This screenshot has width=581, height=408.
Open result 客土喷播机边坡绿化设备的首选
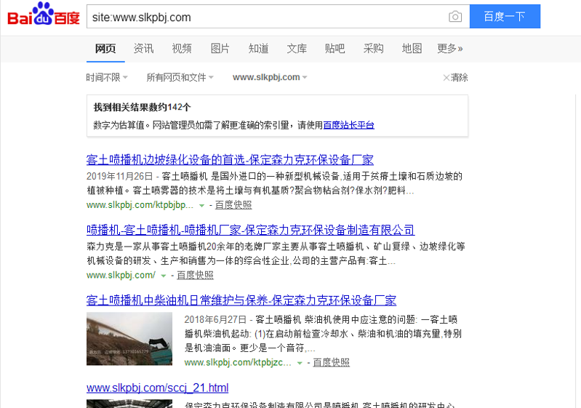click(x=230, y=160)
